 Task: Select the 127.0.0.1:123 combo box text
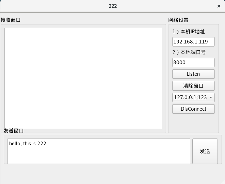tap(190, 97)
